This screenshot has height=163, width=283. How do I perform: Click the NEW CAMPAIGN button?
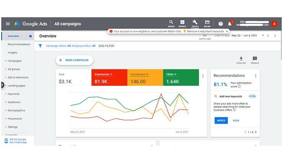(74, 60)
